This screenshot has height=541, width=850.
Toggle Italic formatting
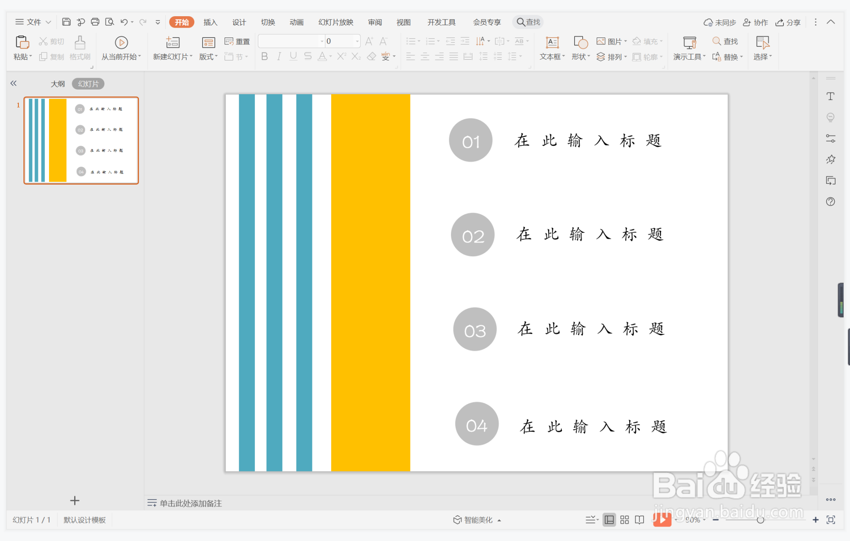279,56
